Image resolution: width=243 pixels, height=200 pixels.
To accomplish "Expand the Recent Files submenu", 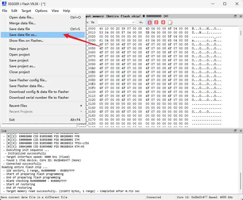I will click(x=81, y=106).
